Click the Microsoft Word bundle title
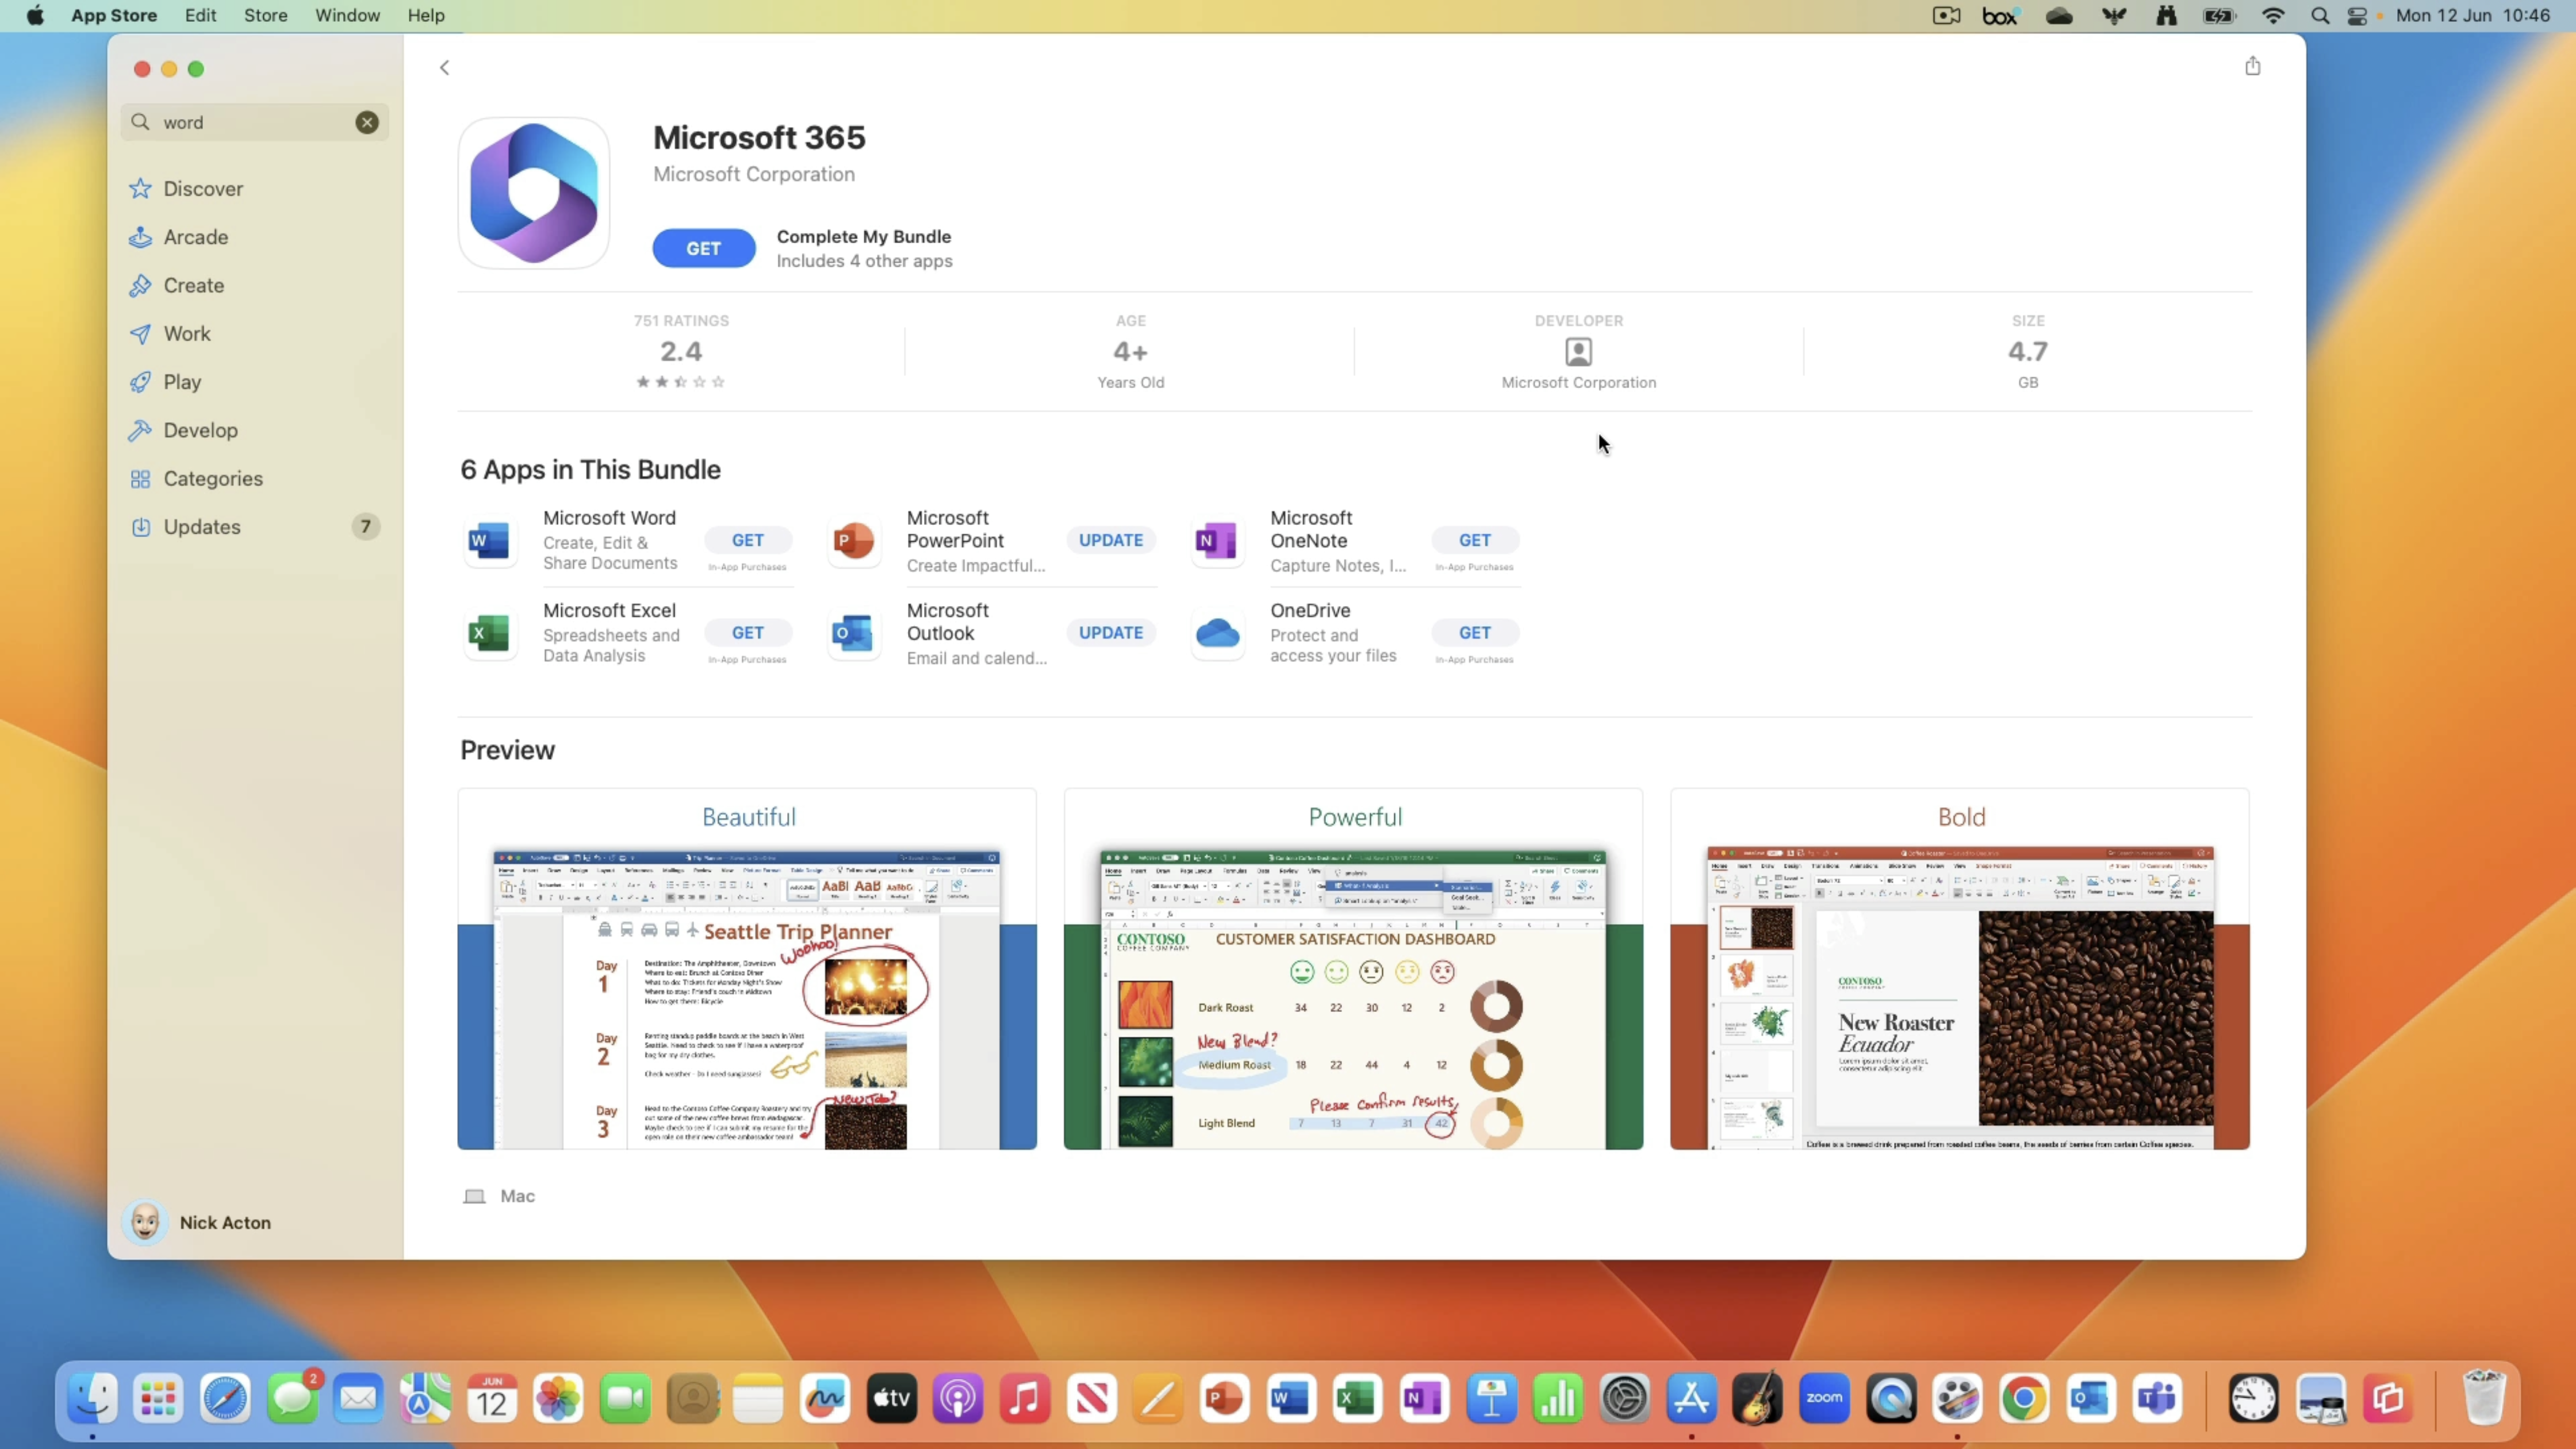Screen dimensions: 2576x1449 tap(609, 518)
